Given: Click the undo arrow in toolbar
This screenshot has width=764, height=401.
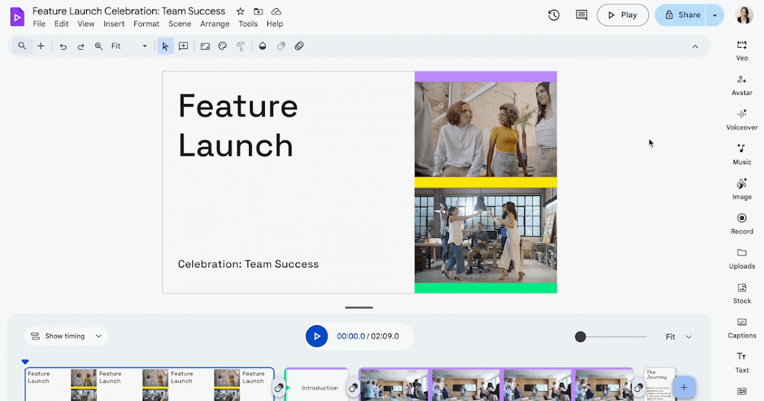Looking at the screenshot, I should (63, 46).
